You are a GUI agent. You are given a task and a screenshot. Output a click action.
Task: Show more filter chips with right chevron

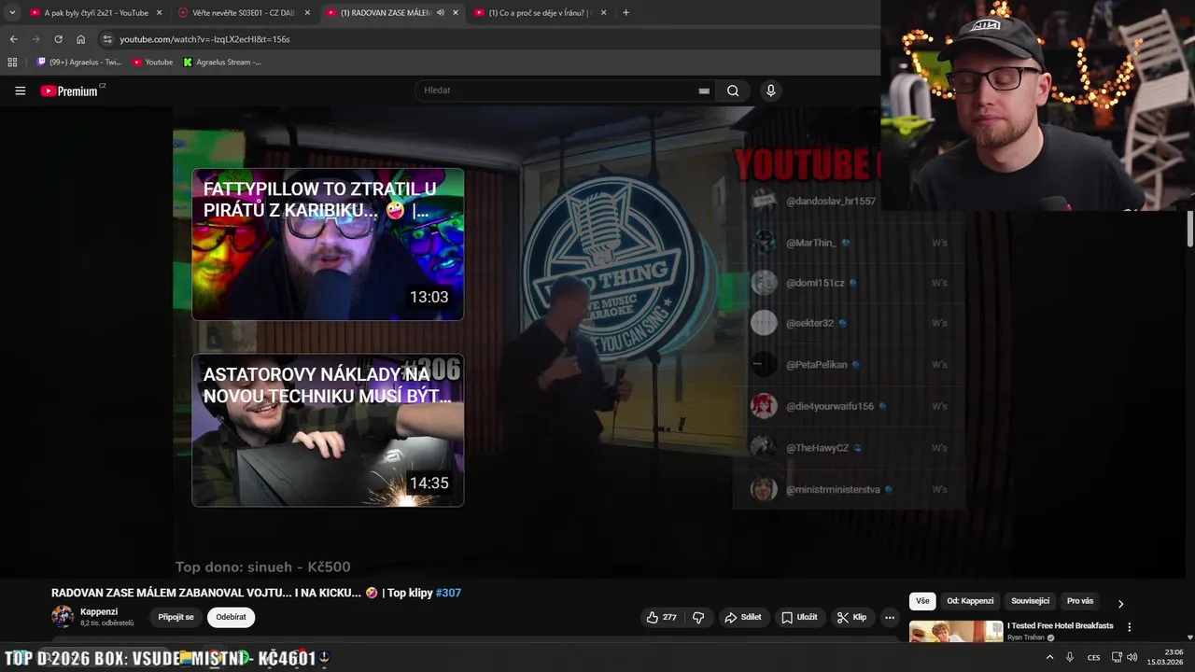click(x=1120, y=603)
